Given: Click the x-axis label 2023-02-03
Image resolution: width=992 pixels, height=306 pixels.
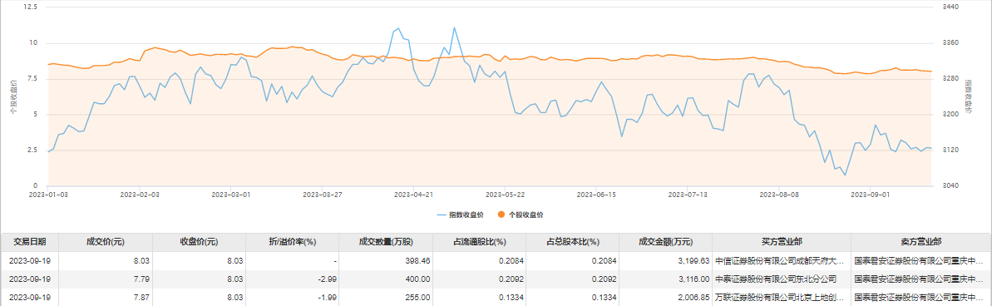Looking at the screenshot, I should [x=139, y=195].
